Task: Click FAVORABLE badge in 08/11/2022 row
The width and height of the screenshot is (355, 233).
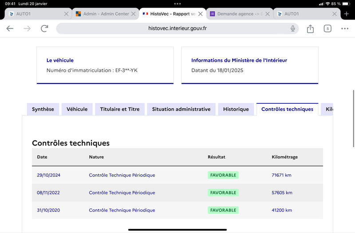Action: point(223,193)
